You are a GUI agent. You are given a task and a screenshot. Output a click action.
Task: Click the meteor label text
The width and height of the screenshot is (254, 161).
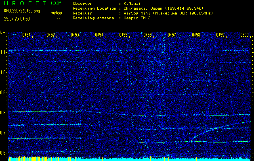(x=57, y=13)
